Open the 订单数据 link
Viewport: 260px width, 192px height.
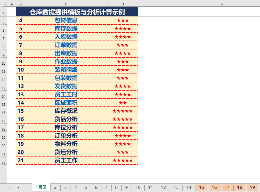pos(66,45)
